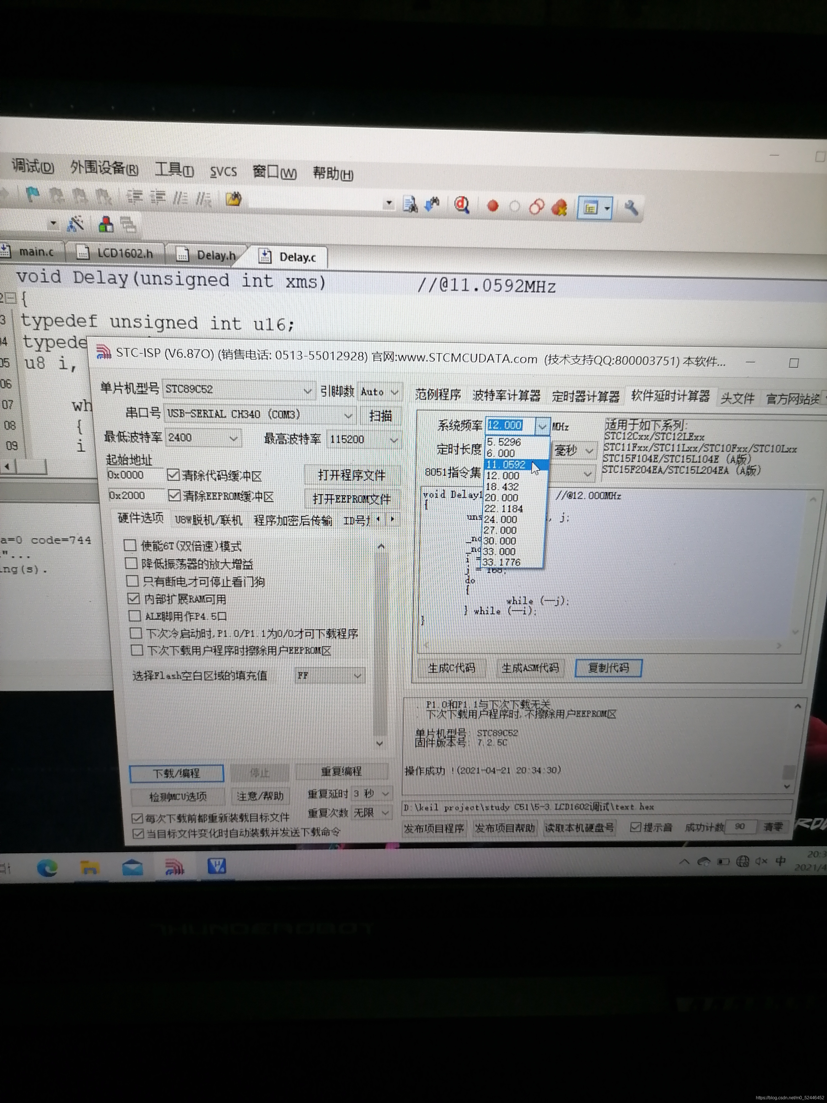Image resolution: width=827 pixels, height=1103 pixels.
Task: Click the insert breakpoint red dot icon
Action: click(493, 206)
